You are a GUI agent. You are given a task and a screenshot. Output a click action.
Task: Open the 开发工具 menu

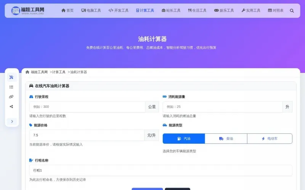click(119, 11)
